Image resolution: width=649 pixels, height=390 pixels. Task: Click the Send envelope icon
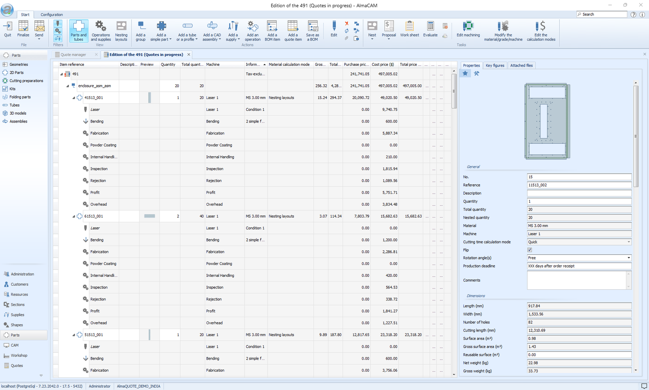[x=39, y=26]
